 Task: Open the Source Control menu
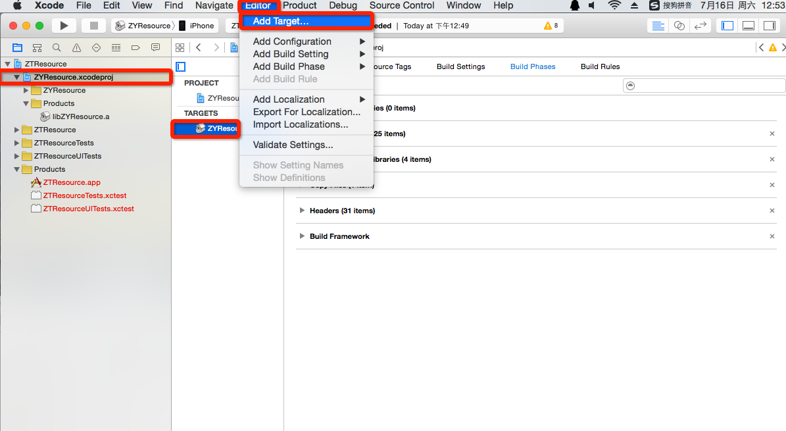[x=401, y=5]
